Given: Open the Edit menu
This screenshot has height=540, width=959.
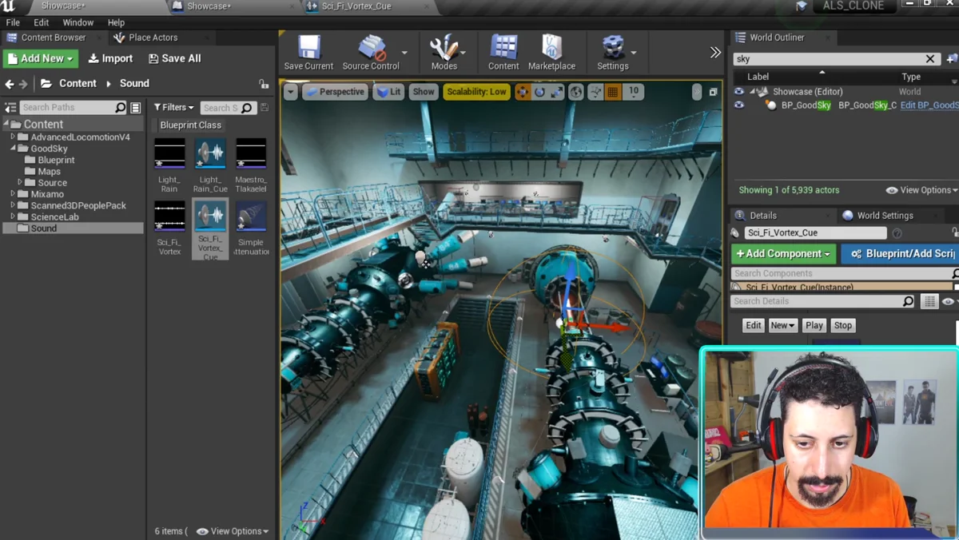Looking at the screenshot, I should pyautogui.click(x=42, y=22).
